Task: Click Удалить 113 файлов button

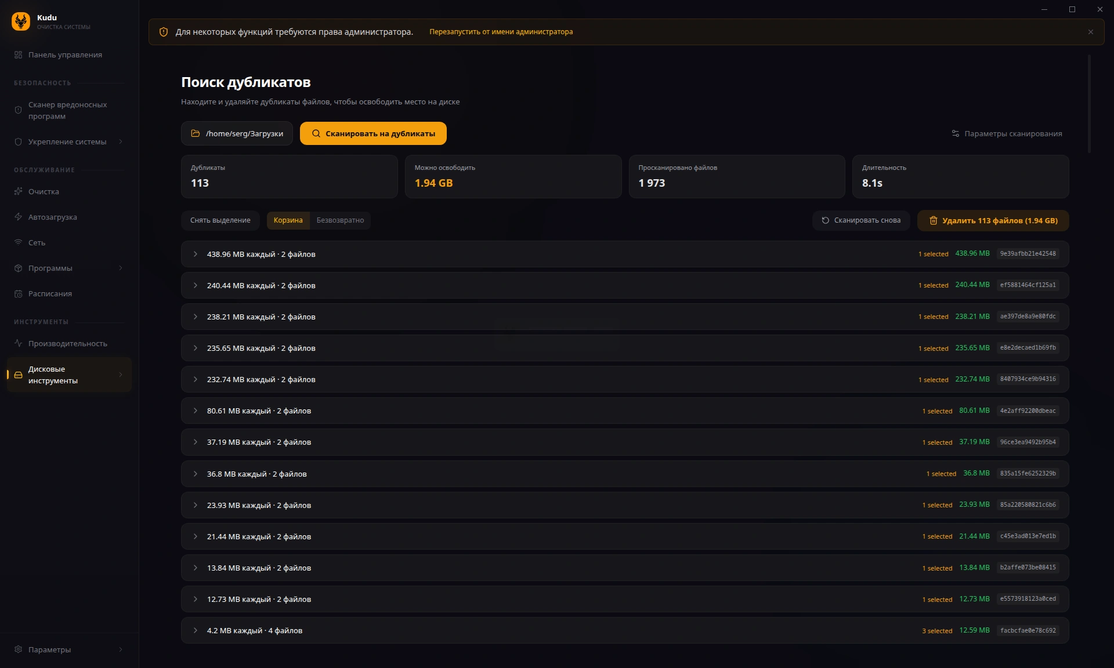Action: click(x=993, y=220)
